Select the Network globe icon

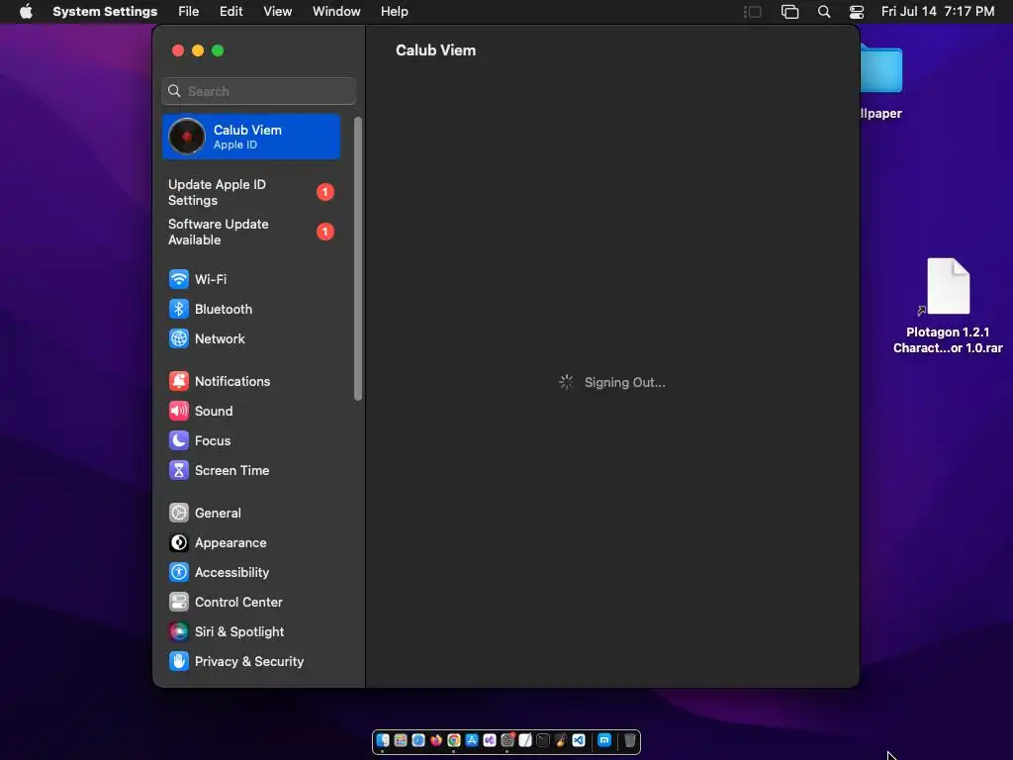[x=179, y=338]
